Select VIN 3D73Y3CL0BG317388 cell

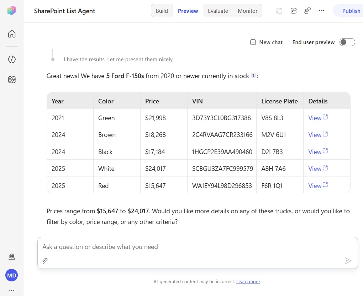pos(221,118)
